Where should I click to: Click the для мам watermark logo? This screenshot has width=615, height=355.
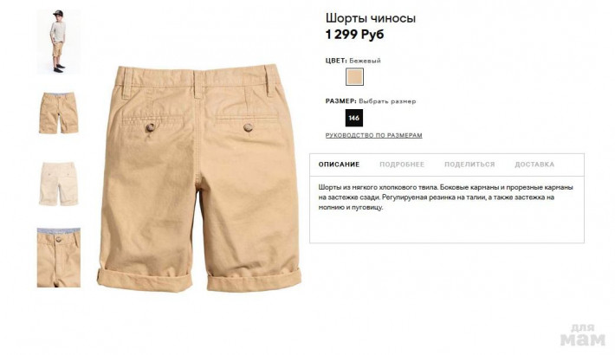click(x=583, y=334)
